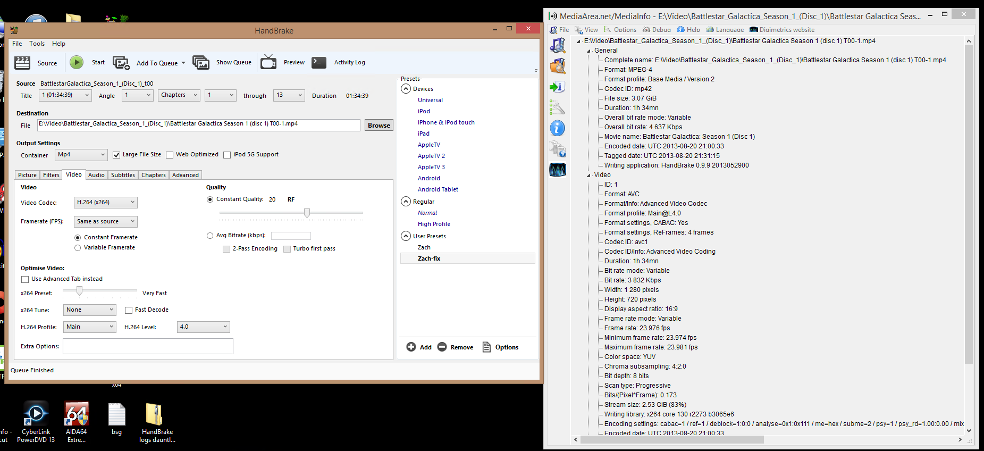Click the Add preset plus icon
The width and height of the screenshot is (984, 451).
click(x=411, y=347)
